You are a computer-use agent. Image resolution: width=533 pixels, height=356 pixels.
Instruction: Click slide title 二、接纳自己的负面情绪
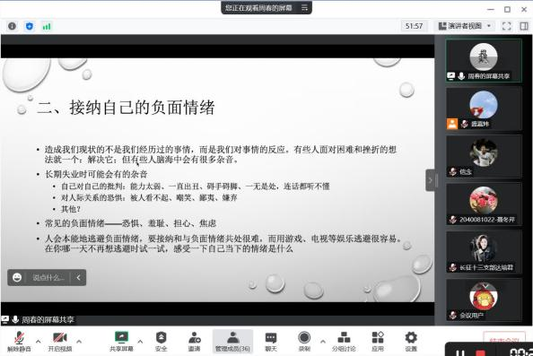pos(126,108)
